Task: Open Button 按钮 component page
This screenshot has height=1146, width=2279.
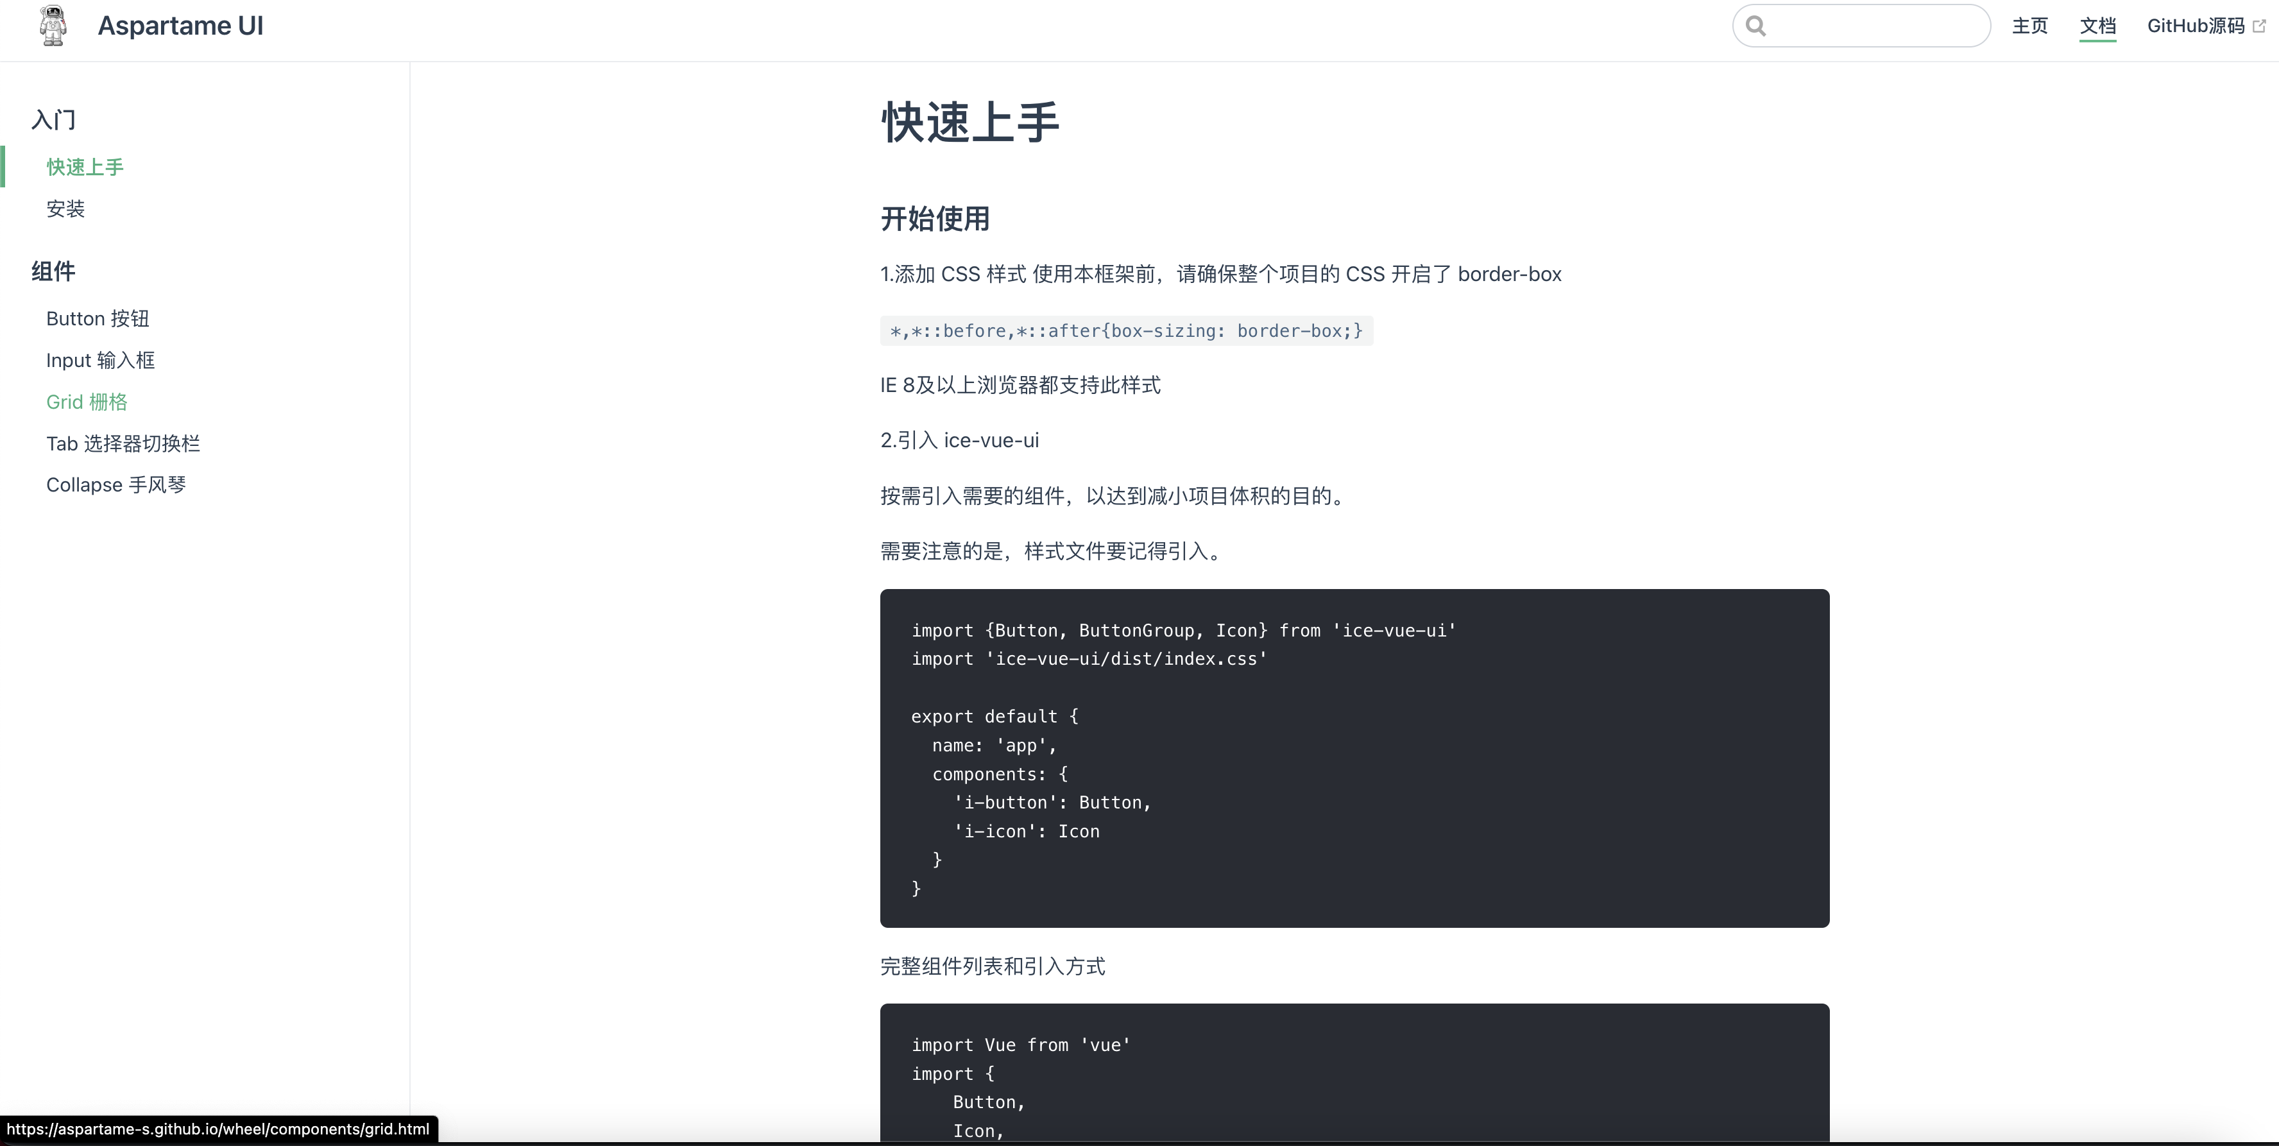Action: (x=98, y=318)
